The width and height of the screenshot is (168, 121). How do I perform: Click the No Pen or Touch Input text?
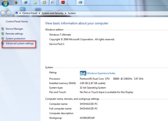tap(106, 92)
